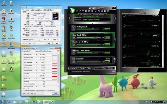Screen dimensions: 167x104
Task: Click the Fan Speed percent slider handle
Action: (81, 61)
